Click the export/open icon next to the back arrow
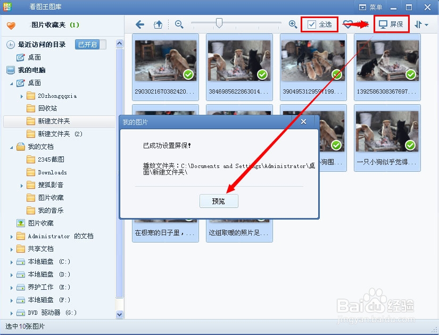439x335 pixels. click(156, 24)
